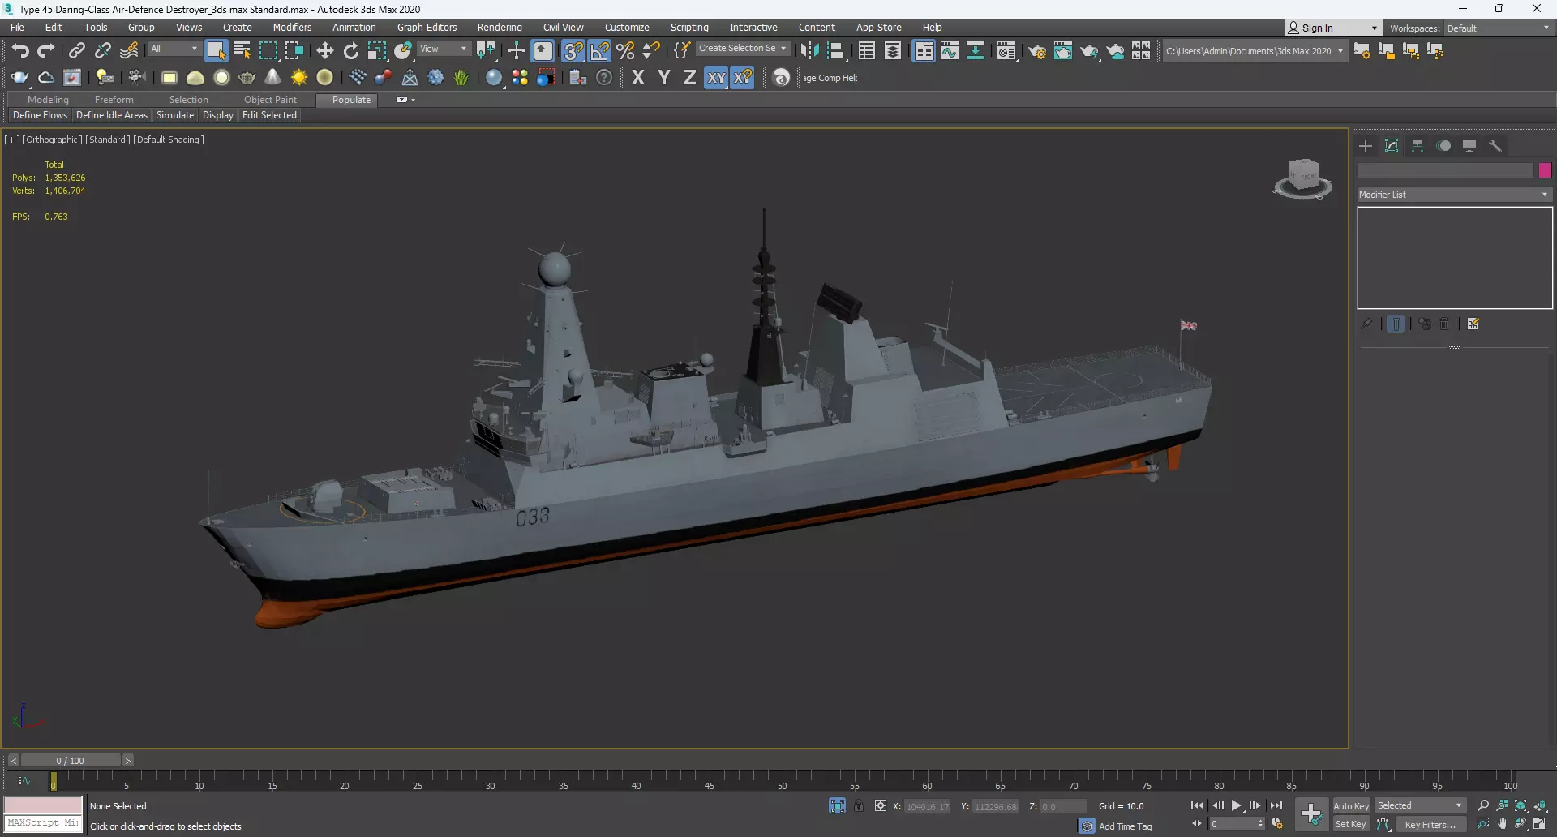Choose the Select and Scale tool
1557x837 pixels.
(377, 51)
